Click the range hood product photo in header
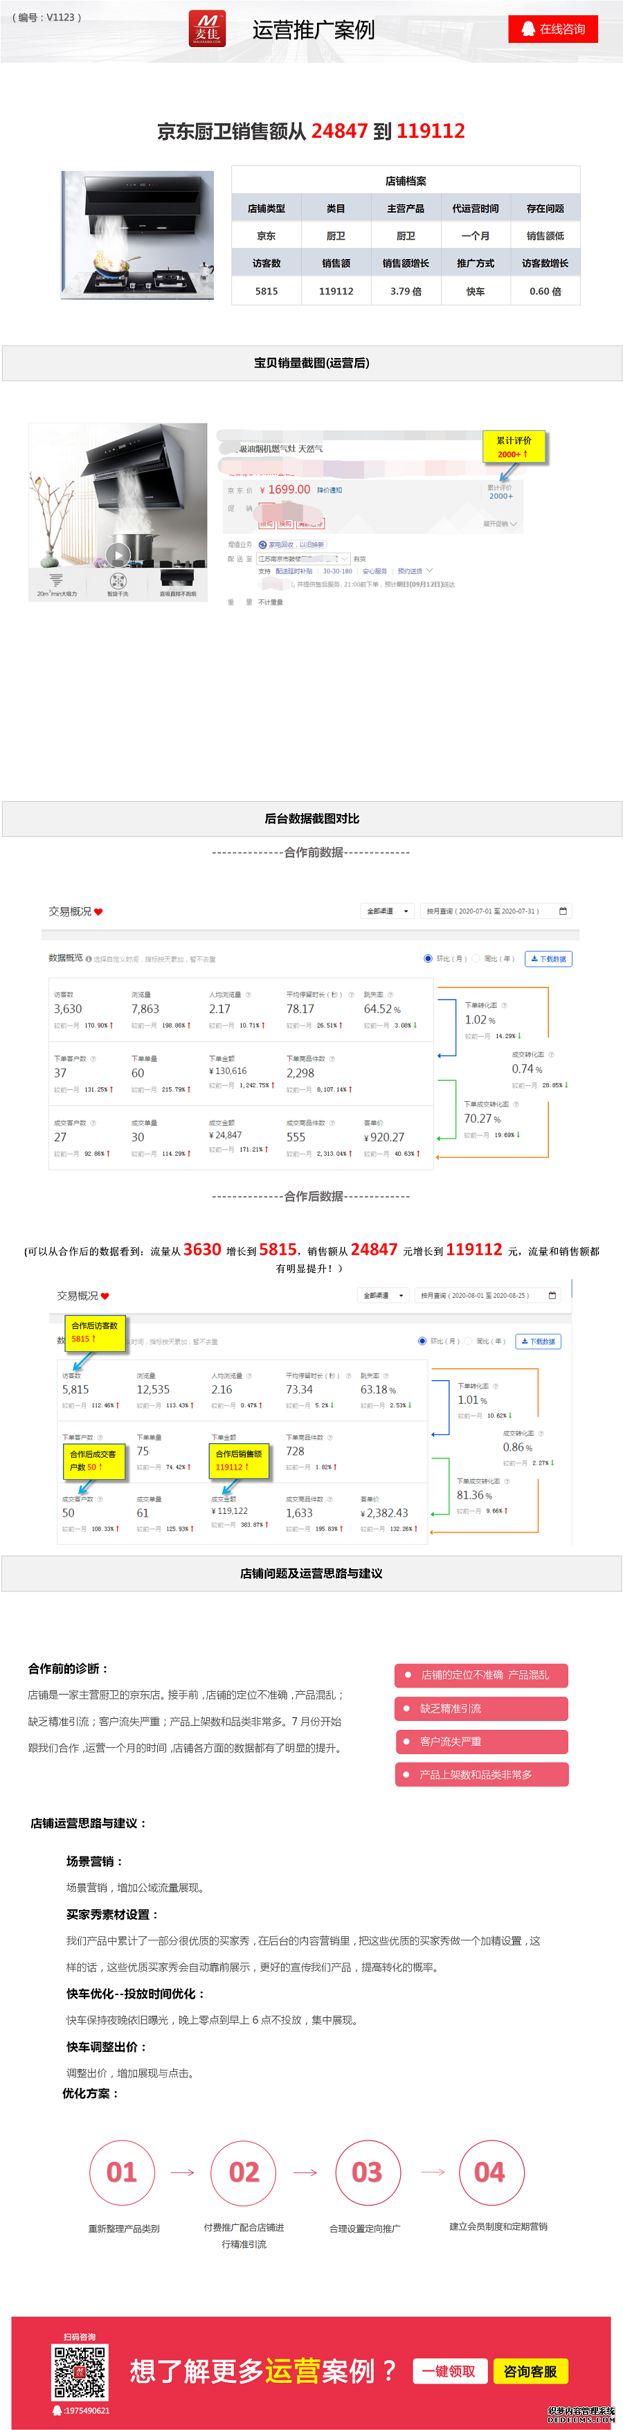 (138, 235)
